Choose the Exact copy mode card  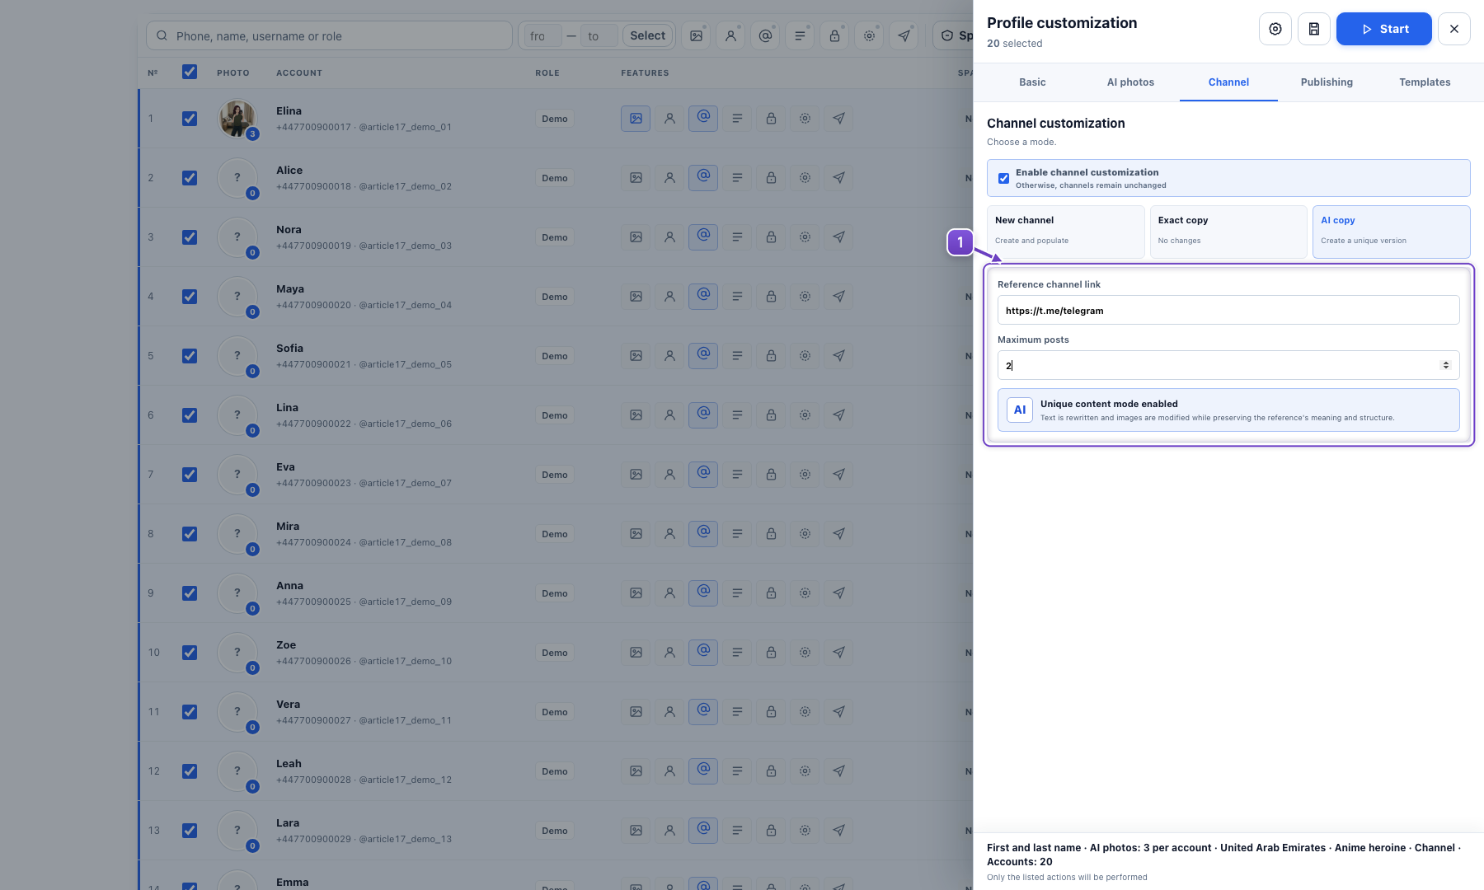click(1228, 232)
